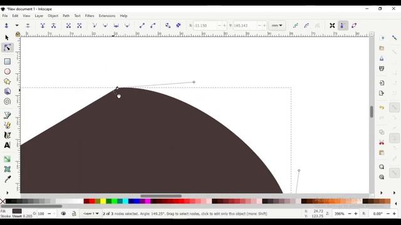This screenshot has width=401, height=225.
Task: Toggle edit clipping path button
Action: pos(296,26)
